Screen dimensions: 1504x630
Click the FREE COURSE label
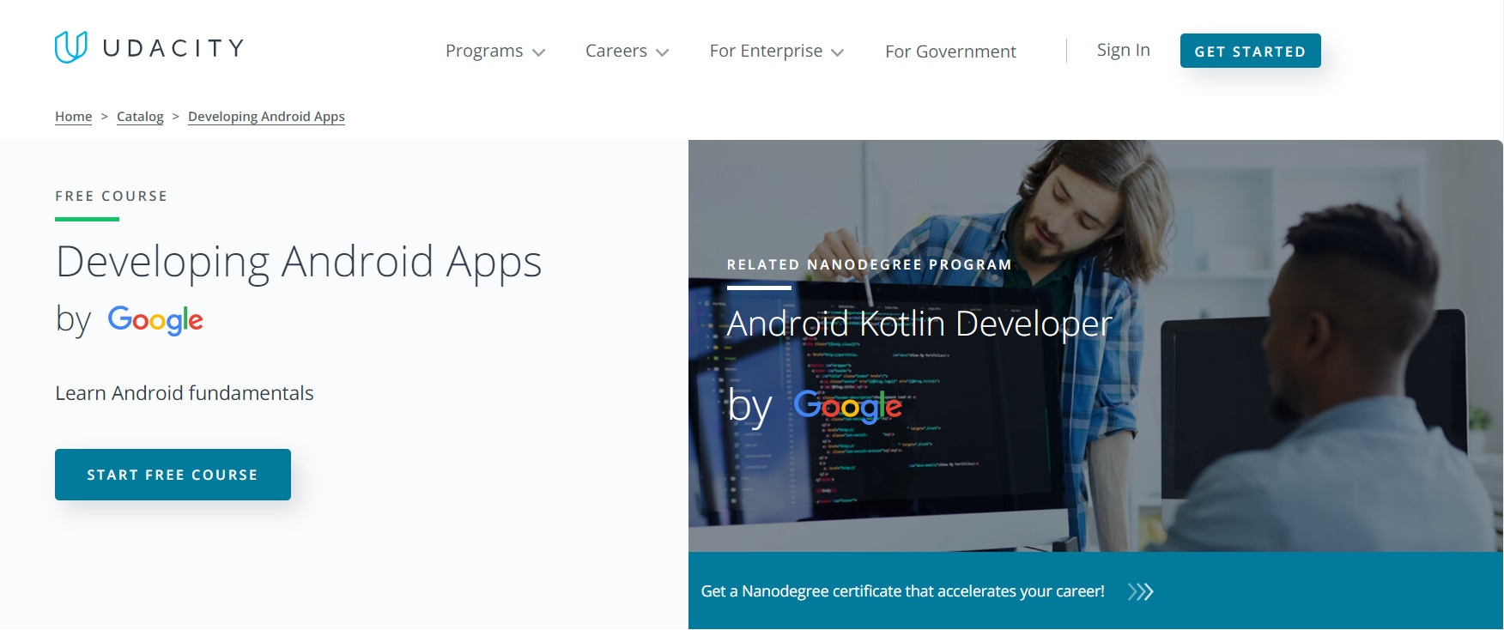tap(112, 197)
